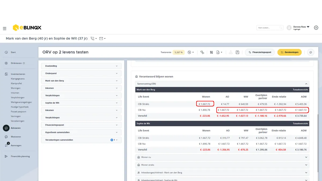This screenshot has height=181, width=322.
Task: Expand the Wonen nu panel
Action: point(222,157)
